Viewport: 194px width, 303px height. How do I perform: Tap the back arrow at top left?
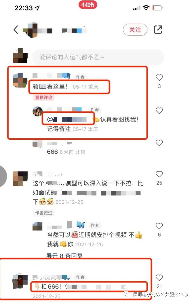pyautogui.click(x=16, y=30)
